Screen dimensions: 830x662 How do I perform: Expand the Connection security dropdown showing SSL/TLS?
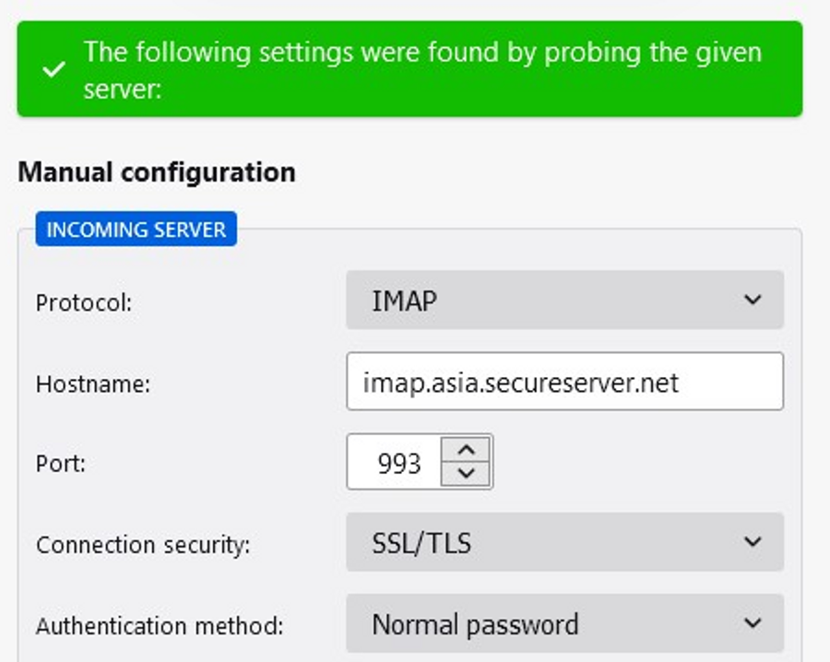click(564, 542)
